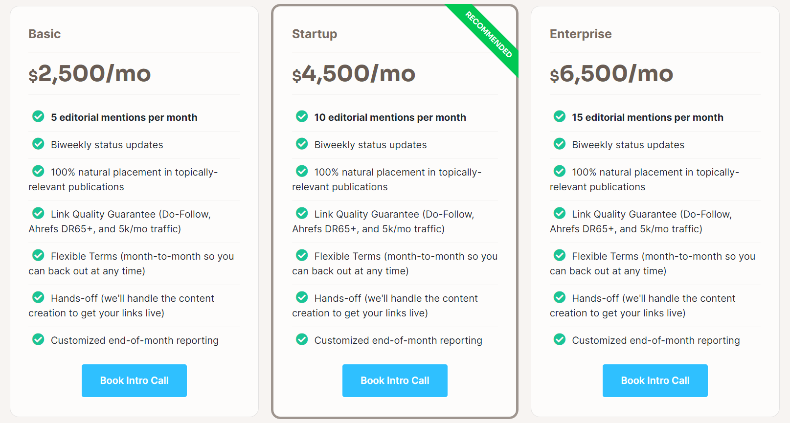This screenshot has width=790, height=423.
Task: Click the checkmark beside Basic's customized end-of-month reporting
Action: pyautogui.click(x=38, y=339)
